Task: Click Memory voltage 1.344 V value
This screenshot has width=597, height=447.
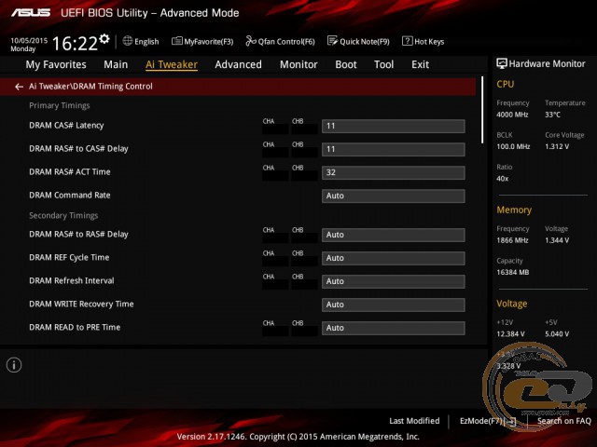Action: 557,240
